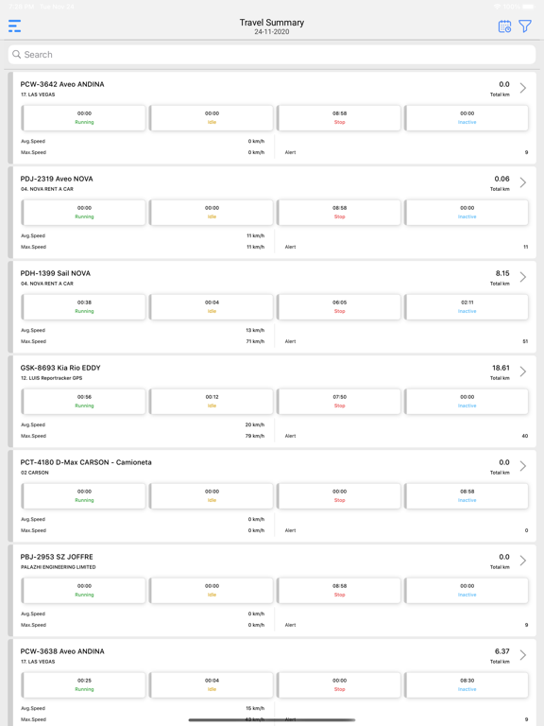Click the 02 CARSON group label

click(35, 473)
